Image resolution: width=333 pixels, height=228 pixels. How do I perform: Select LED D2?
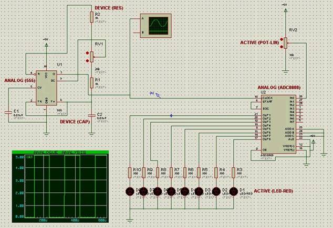(216, 191)
